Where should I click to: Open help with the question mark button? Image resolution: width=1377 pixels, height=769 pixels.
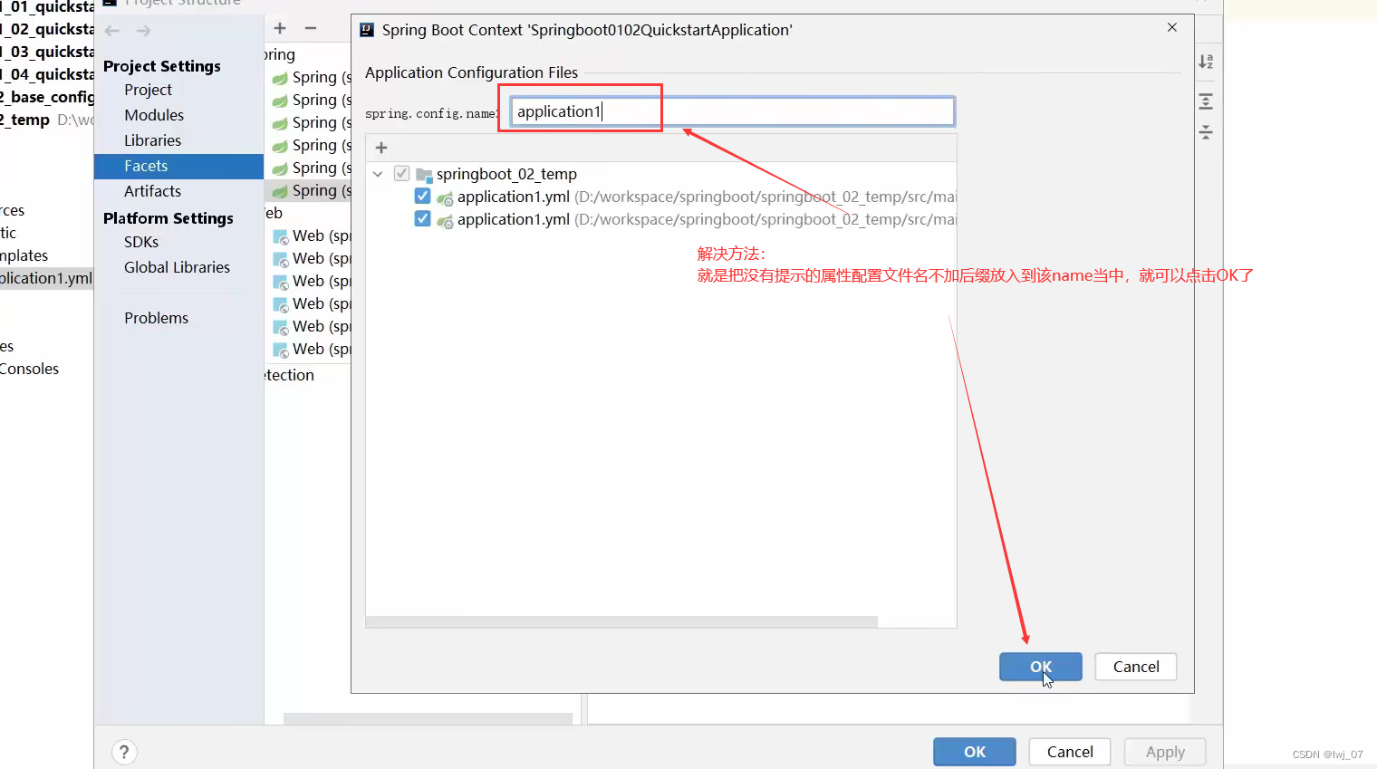point(124,752)
